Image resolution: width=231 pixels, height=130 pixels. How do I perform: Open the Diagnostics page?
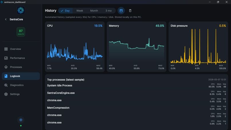click(21, 85)
